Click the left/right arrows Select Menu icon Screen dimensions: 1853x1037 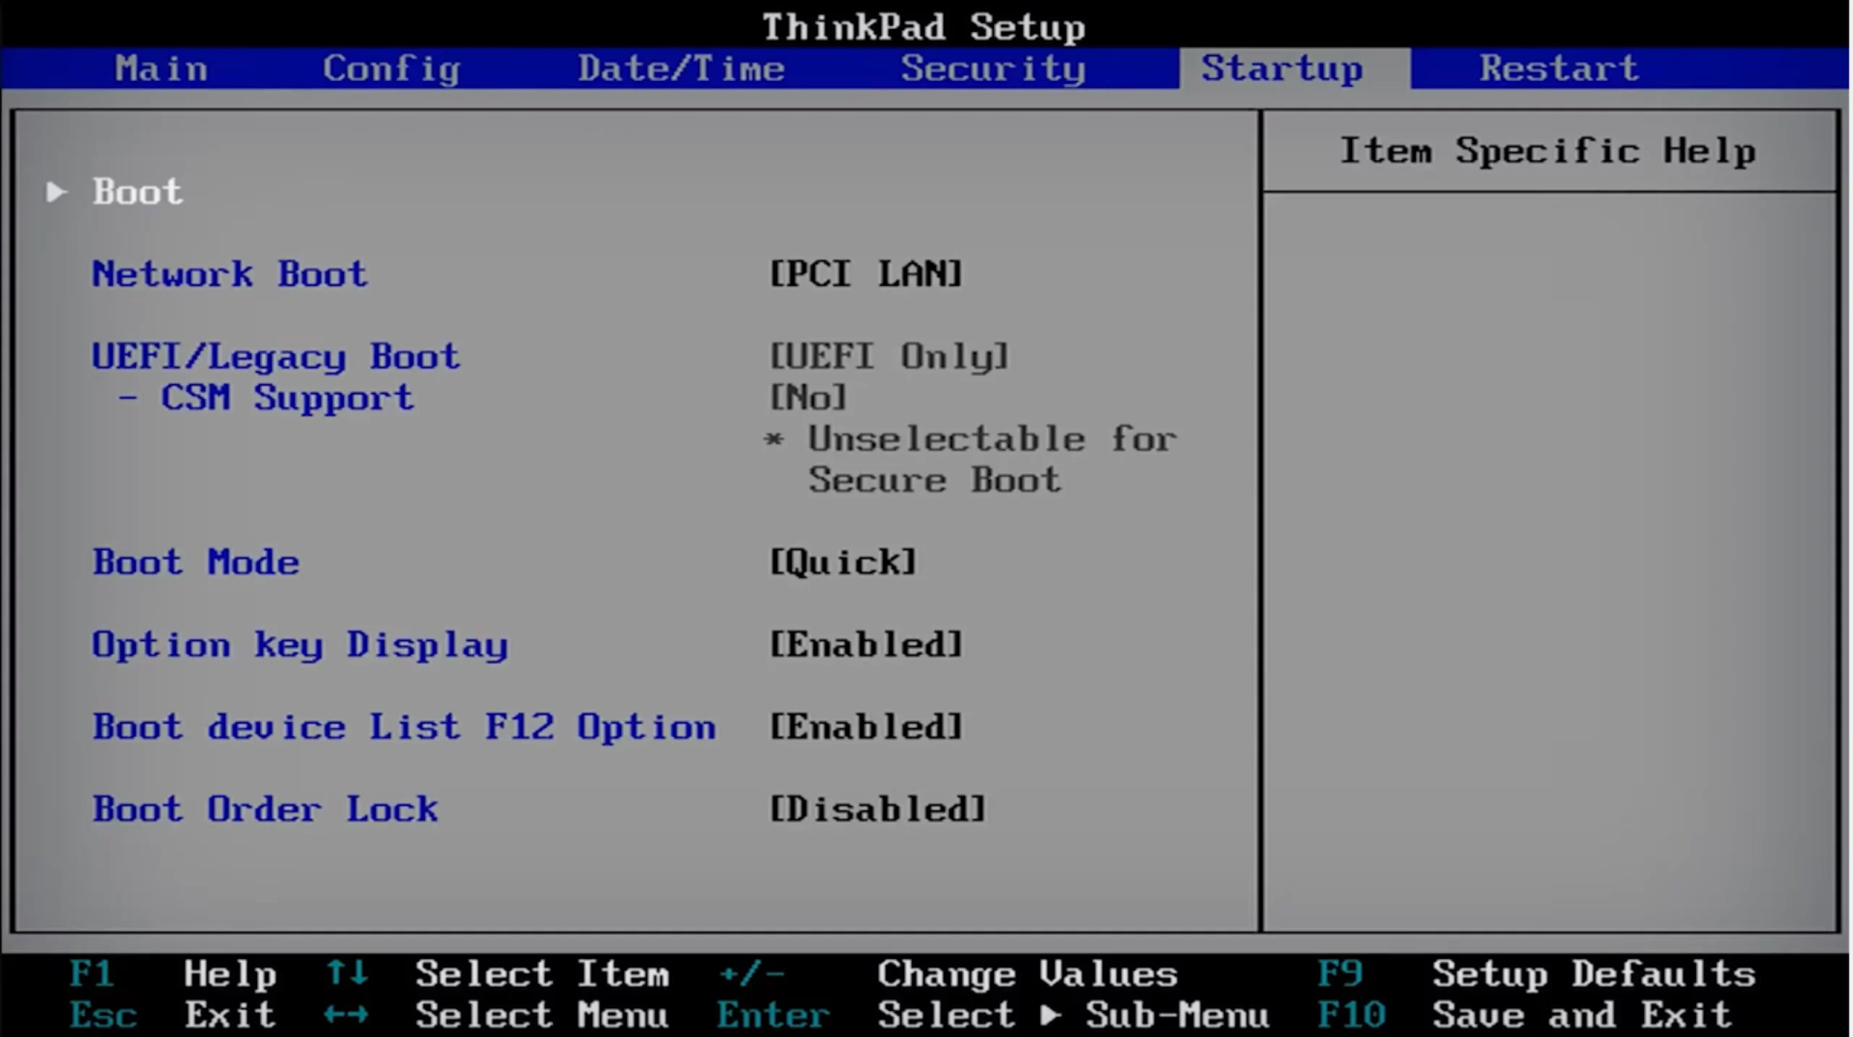347,1015
